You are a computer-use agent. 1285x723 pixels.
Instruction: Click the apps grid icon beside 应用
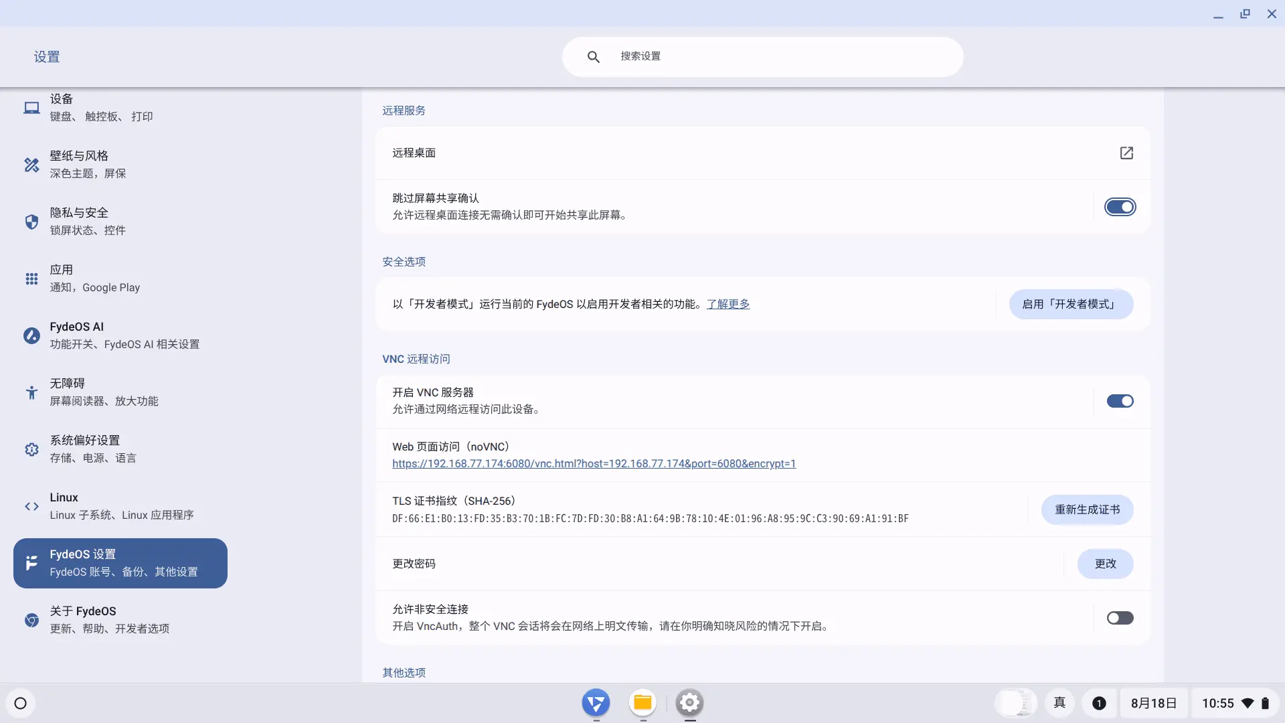(x=31, y=278)
